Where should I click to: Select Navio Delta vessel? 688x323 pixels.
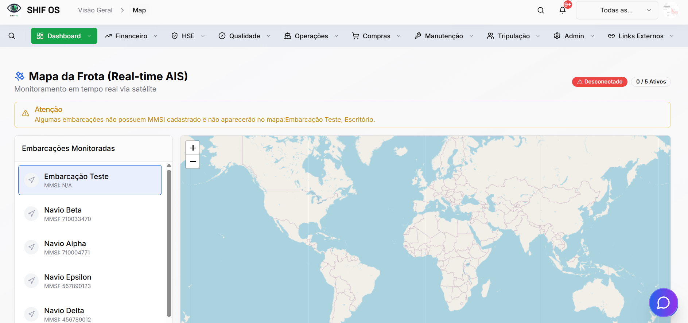[90, 314]
